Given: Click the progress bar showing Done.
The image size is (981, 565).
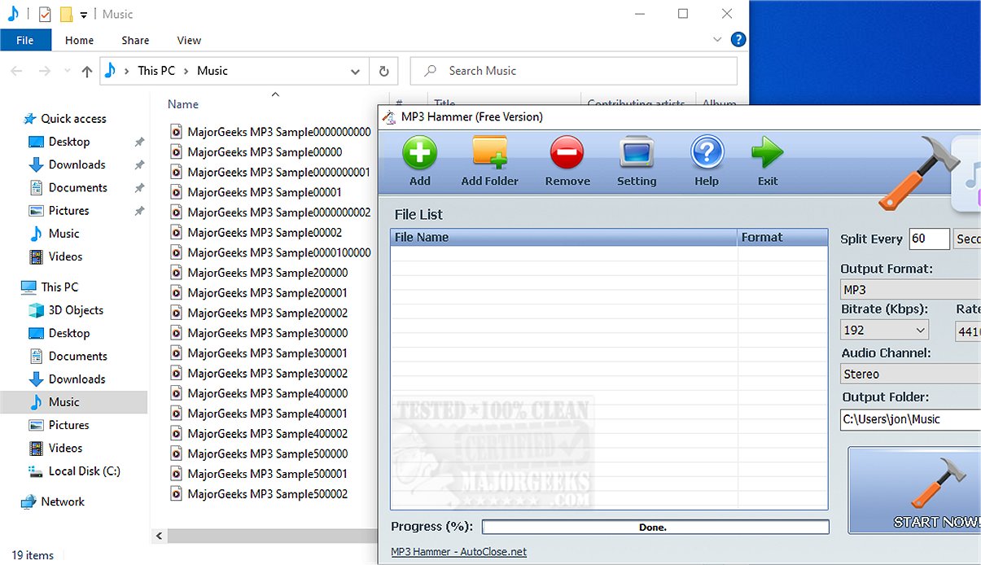Looking at the screenshot, I should point(655,527).
